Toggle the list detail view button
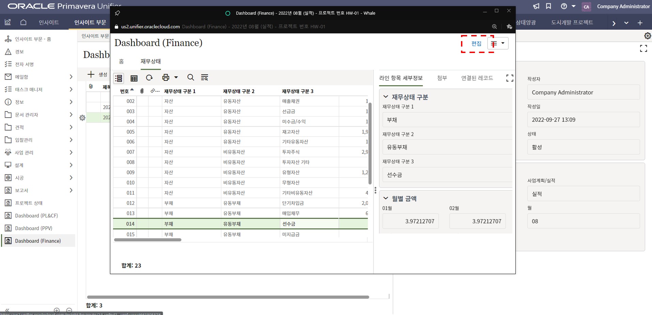Viewport: 652px width, 315px height. 118,78
